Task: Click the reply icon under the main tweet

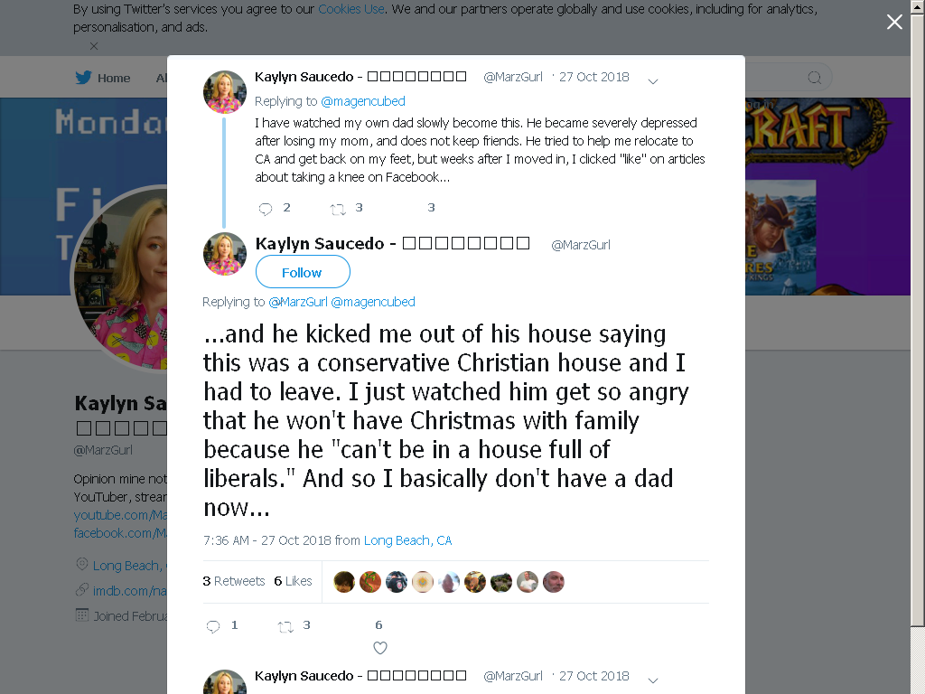Action: point(213,626)
